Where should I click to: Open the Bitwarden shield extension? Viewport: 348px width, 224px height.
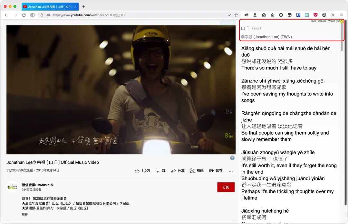pyautogui.click(x=298, y=15)
